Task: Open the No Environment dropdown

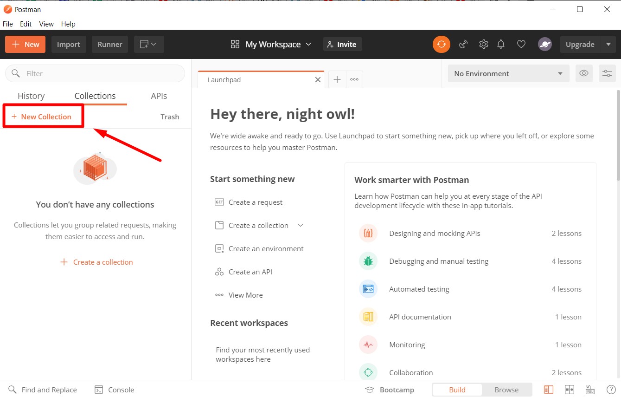Action: 508,73
